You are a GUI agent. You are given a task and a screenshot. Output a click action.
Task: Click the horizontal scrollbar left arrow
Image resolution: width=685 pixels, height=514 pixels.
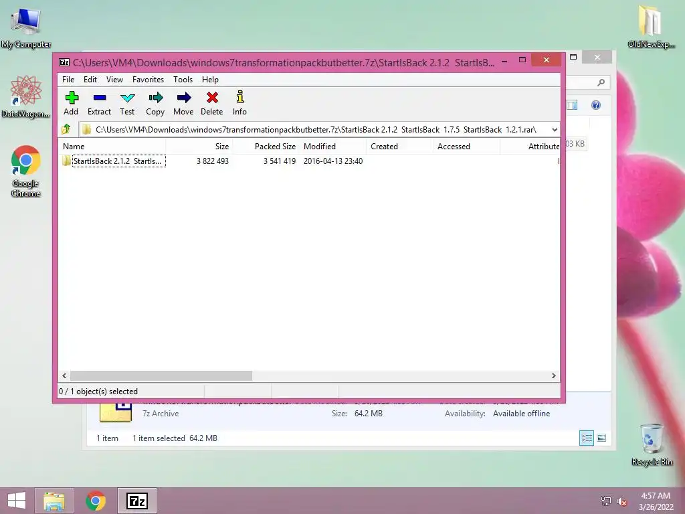(x=64, y=376)
